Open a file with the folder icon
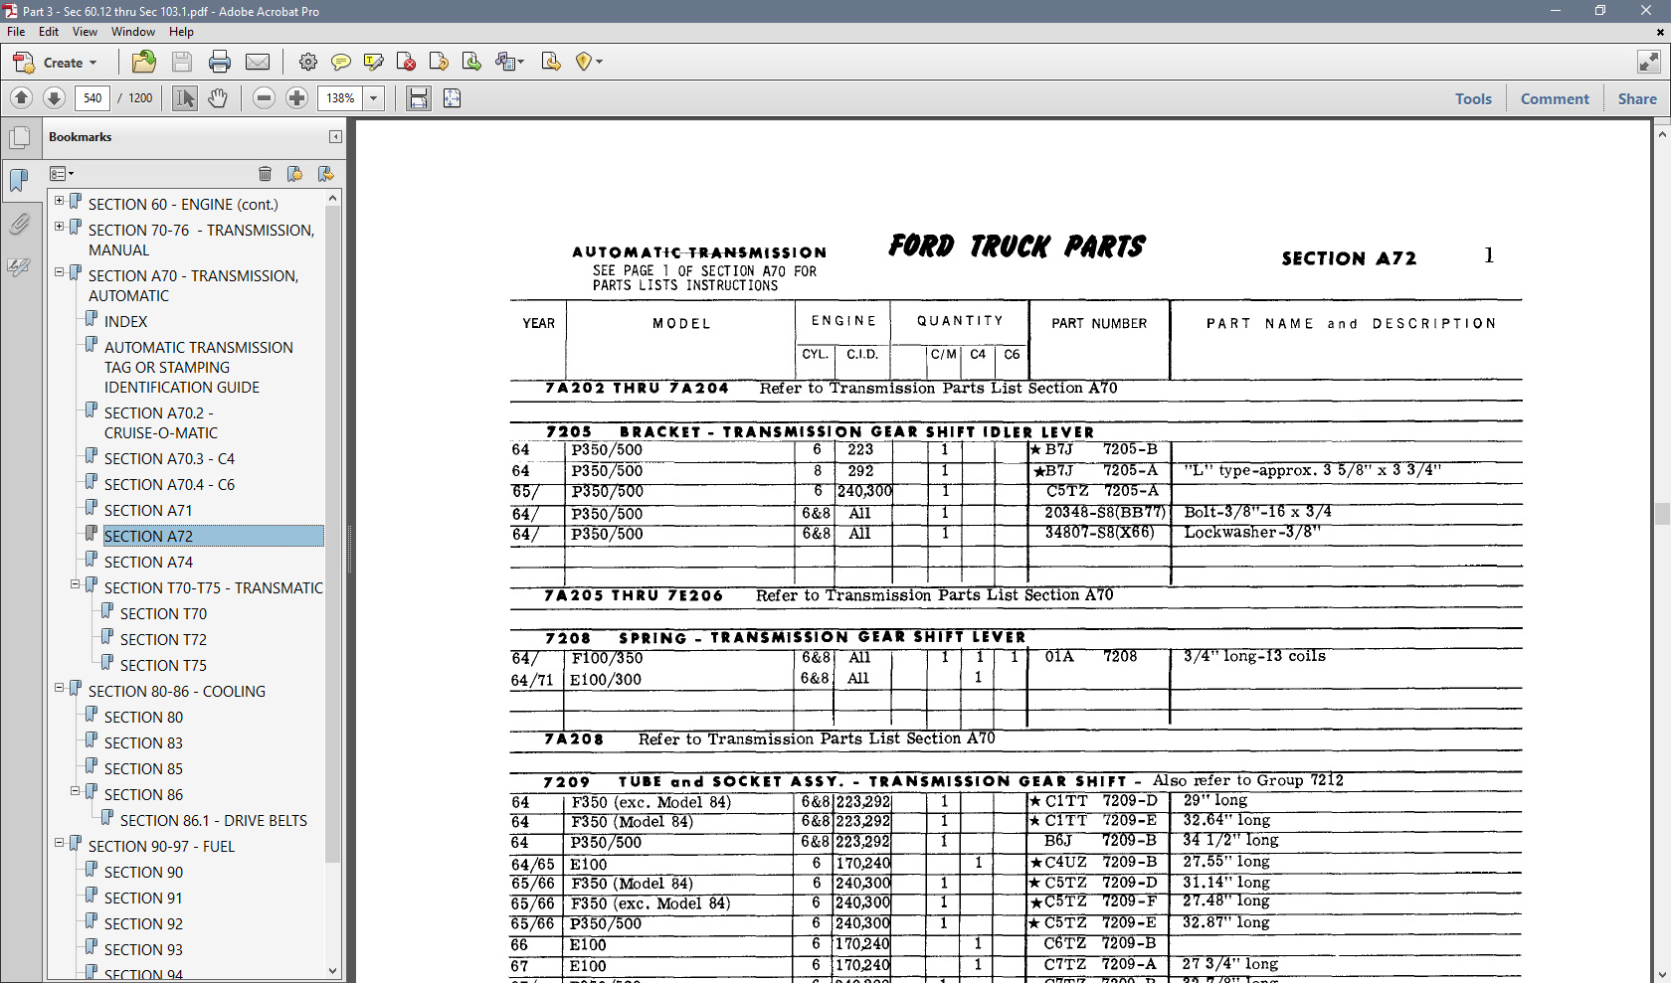This screenshot has width=1671, height=983. click(144, 62)
